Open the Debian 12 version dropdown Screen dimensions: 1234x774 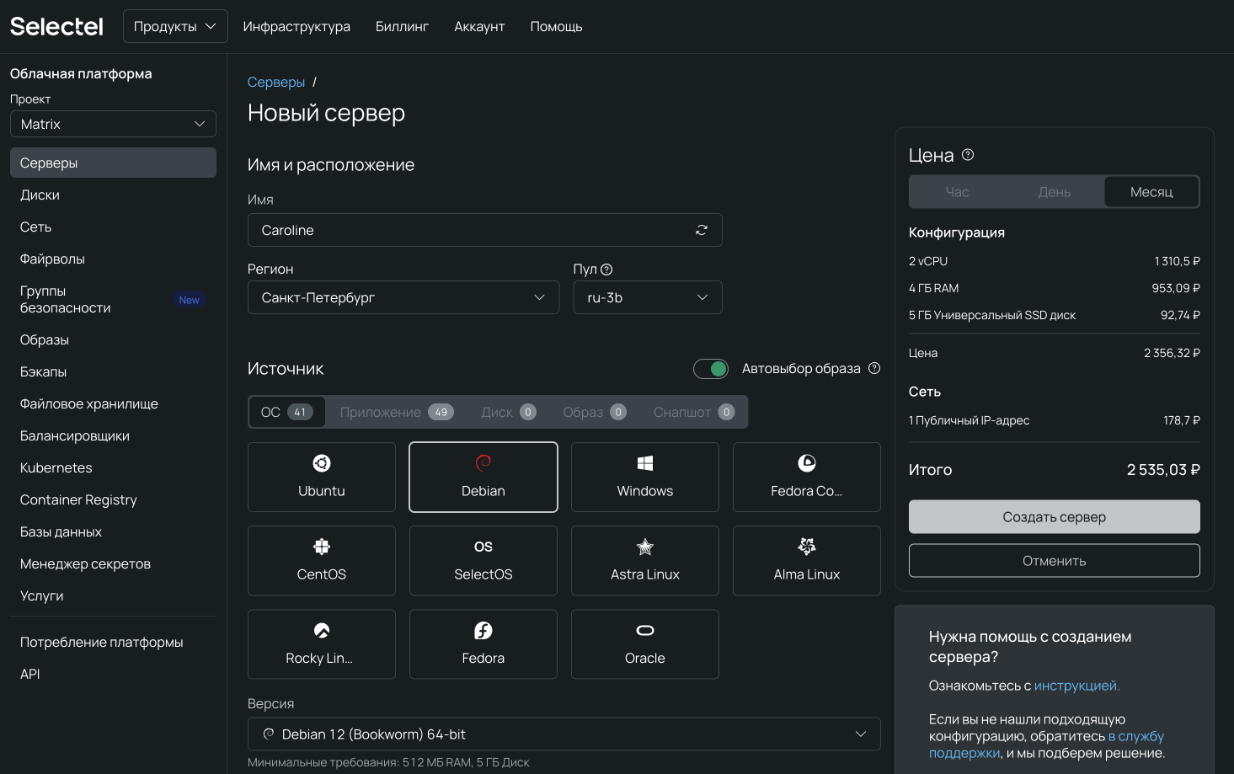coord(564,734)
